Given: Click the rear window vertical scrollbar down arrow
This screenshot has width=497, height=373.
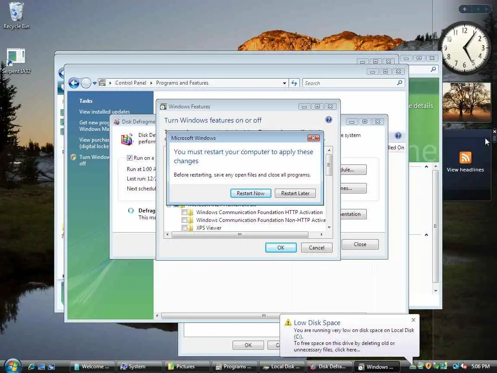Looking at the screenshot, I should (x=436, y=291).
